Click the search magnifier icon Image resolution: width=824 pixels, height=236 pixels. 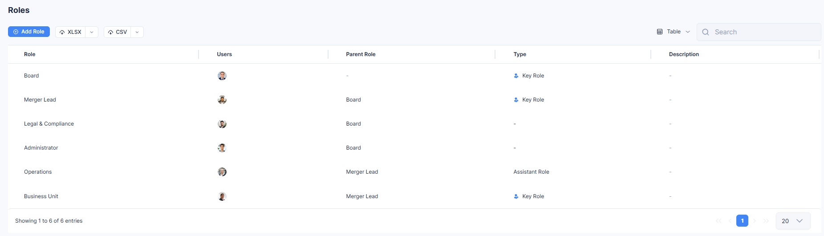click(x=706, y=32)
